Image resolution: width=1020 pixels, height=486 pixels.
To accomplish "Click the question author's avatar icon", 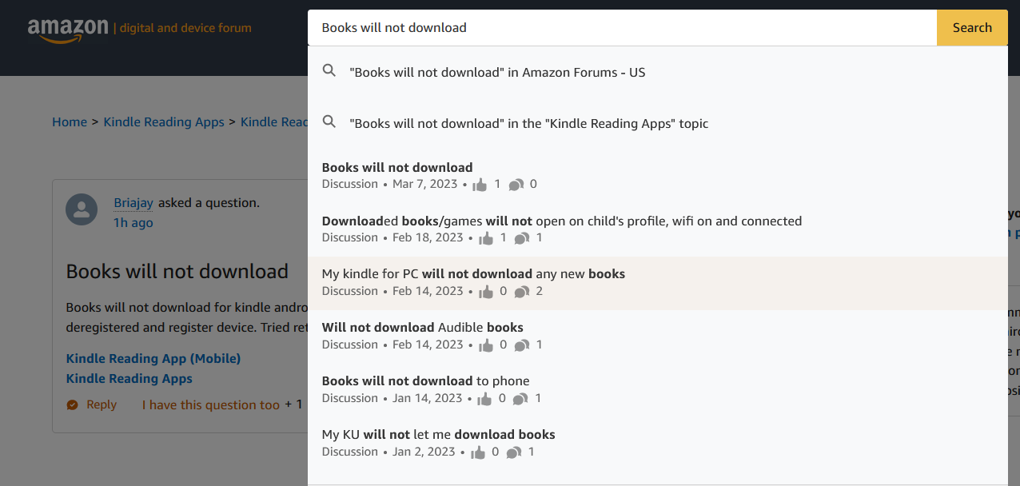I will click(x=82, y=209).
